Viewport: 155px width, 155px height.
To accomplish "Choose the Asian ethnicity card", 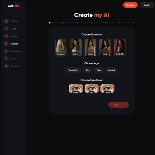I will tap(90, 48).
